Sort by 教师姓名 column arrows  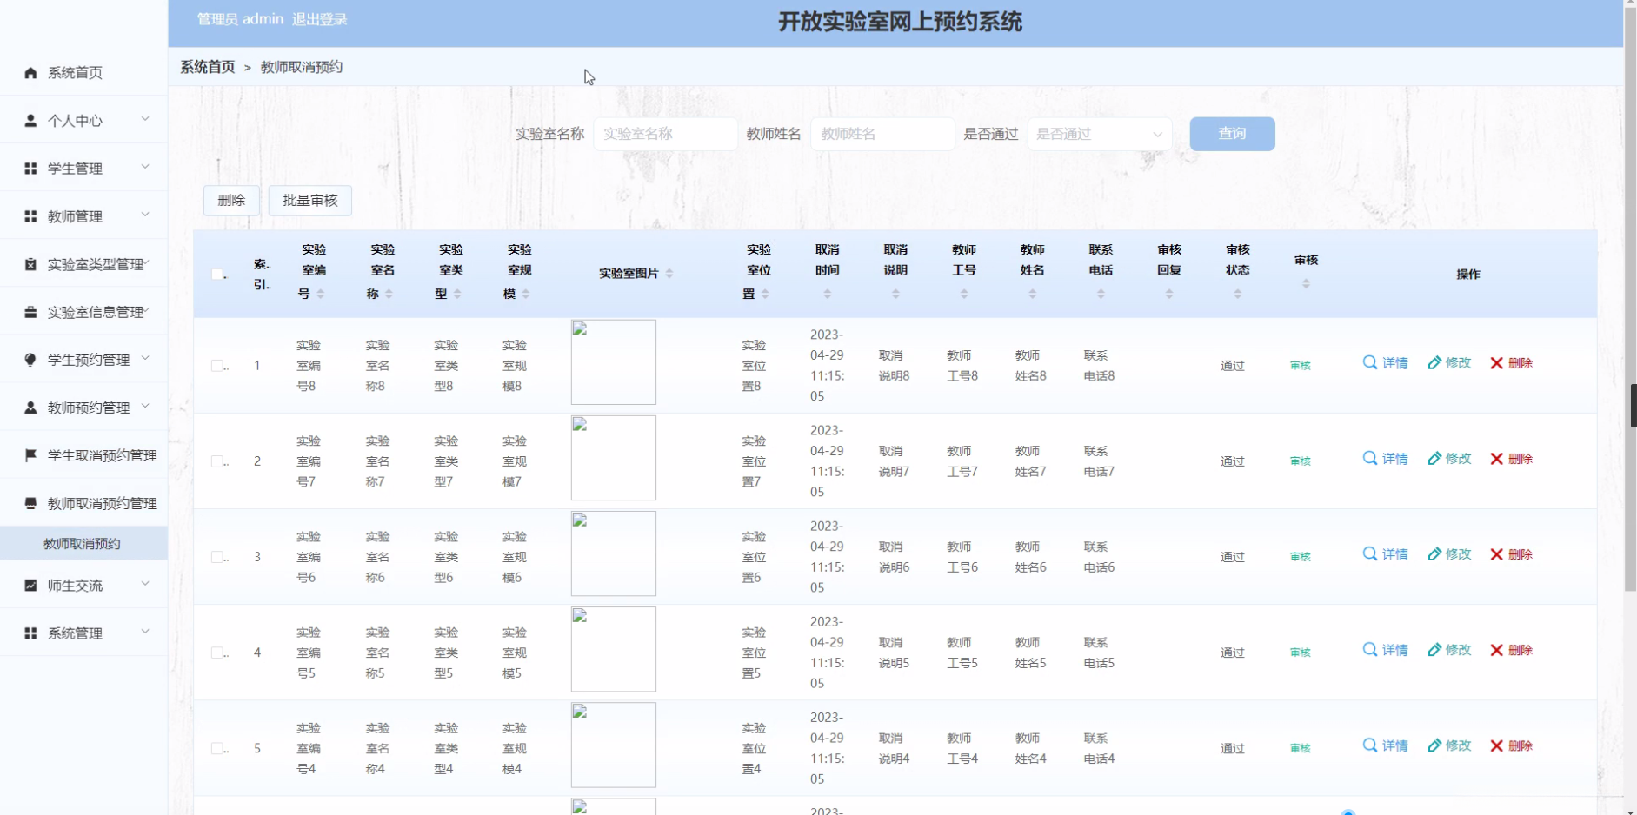1033,295
